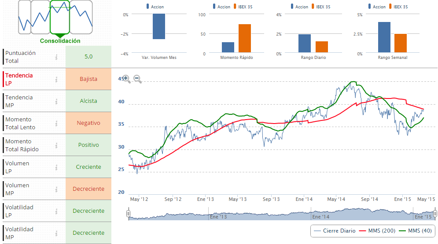Select the Tendencia LP row
The image size is (438, 244).
click(x=31, y=79)
